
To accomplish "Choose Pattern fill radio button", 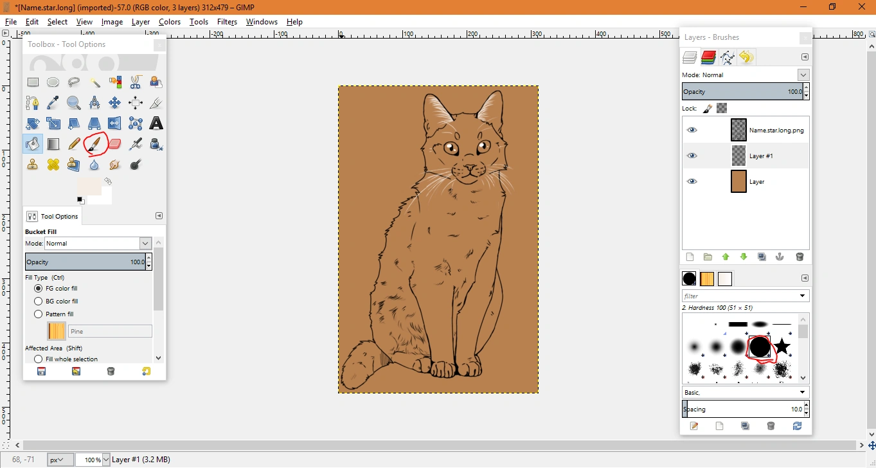I will click(x=39, y=314).
